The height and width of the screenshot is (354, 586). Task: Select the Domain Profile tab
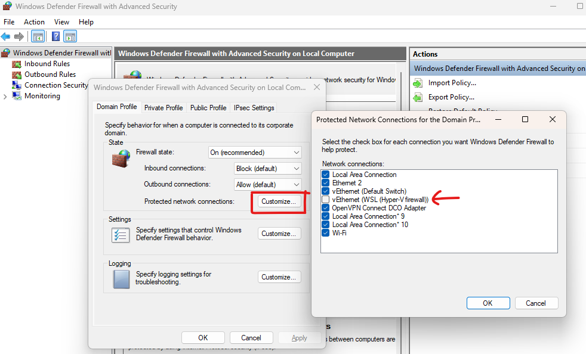116,107
